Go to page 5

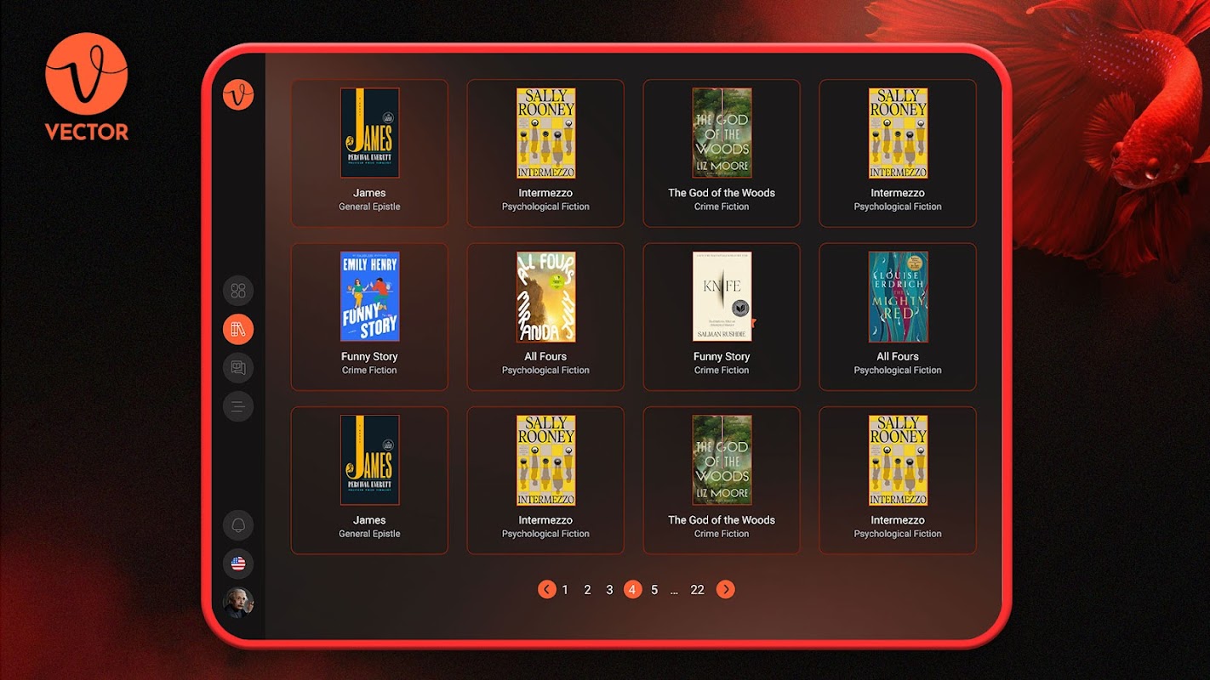coord(654,590)
